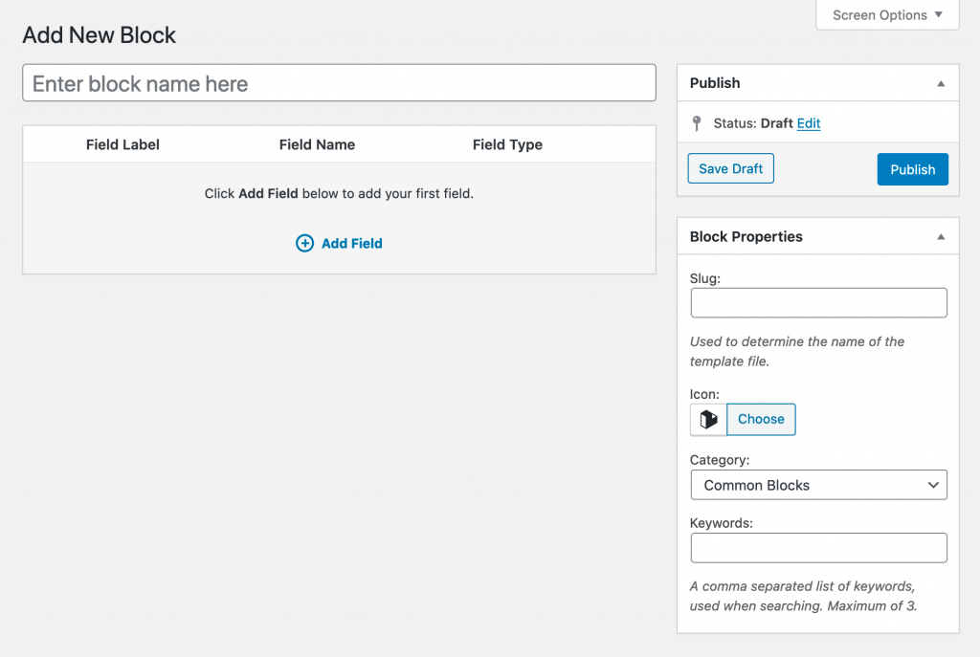The height and width of the screenshot is (657, 980).
Task: Click Choose to pick an icon
Action: point(761,420)
